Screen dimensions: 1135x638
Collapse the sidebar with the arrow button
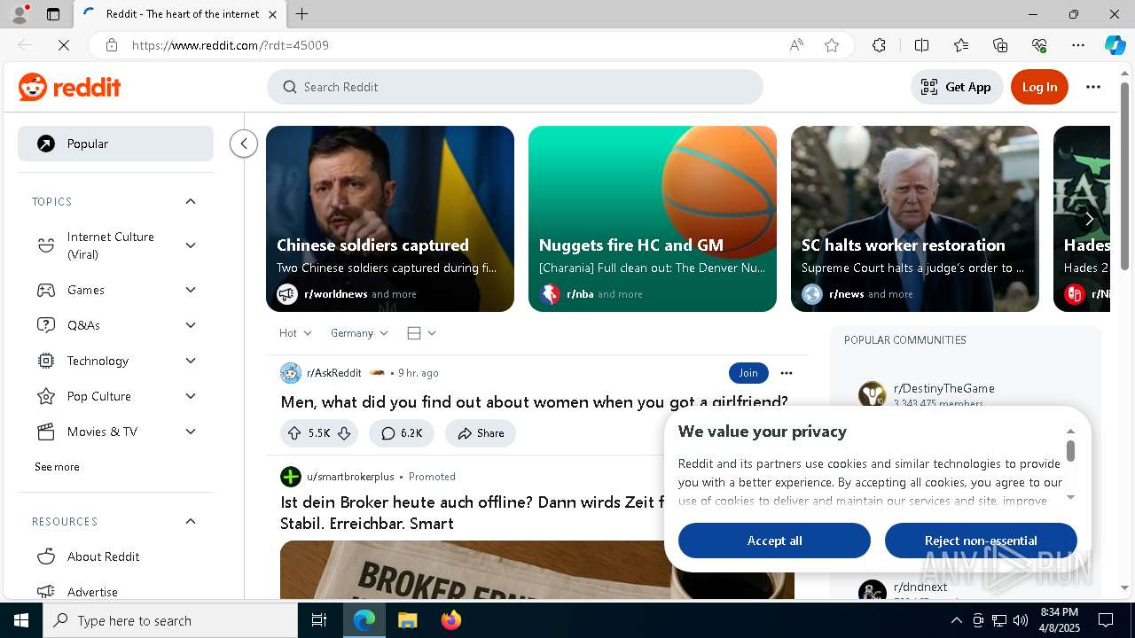pos(244,144)
